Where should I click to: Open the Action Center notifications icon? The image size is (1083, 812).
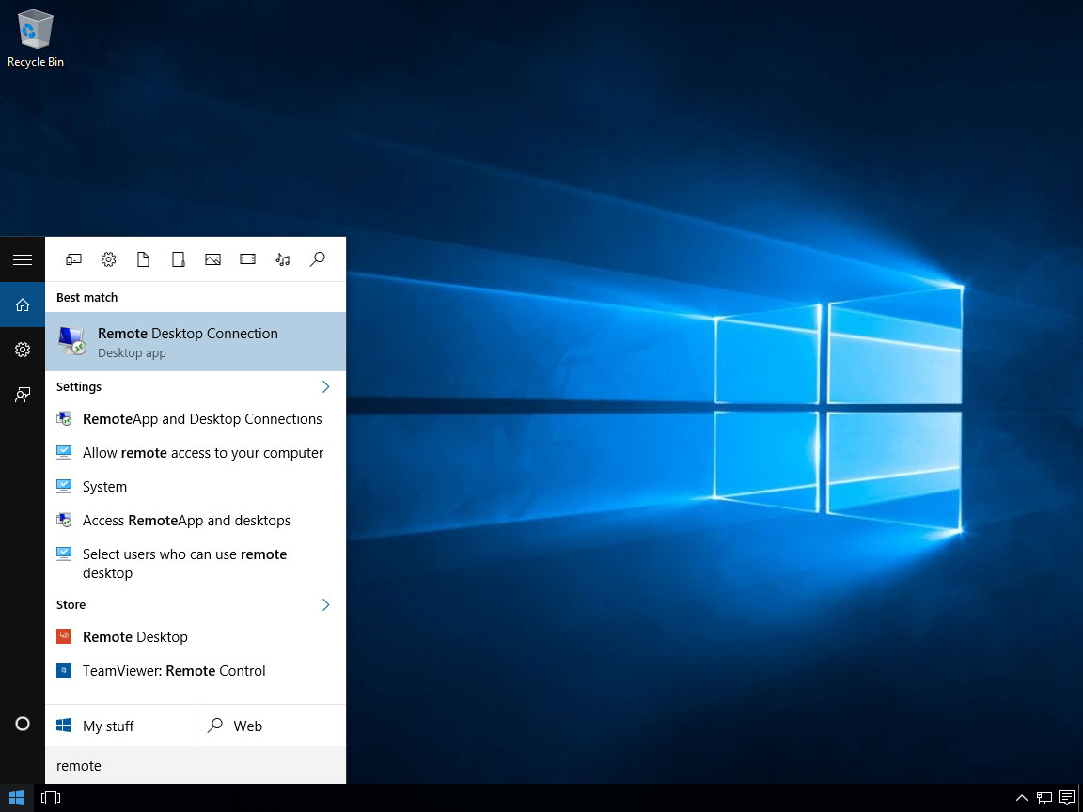1067,798
